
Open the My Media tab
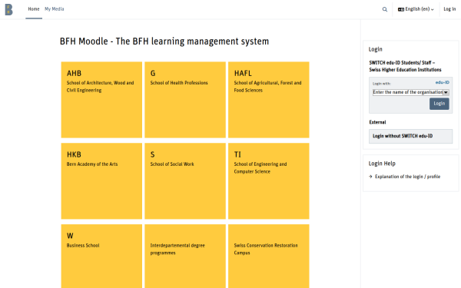point(54,9)
